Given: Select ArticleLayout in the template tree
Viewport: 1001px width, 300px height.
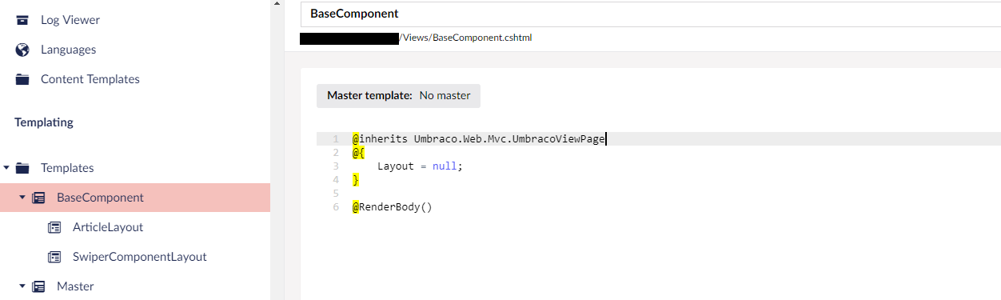Looking at the screenshot, I should (108, 227).
